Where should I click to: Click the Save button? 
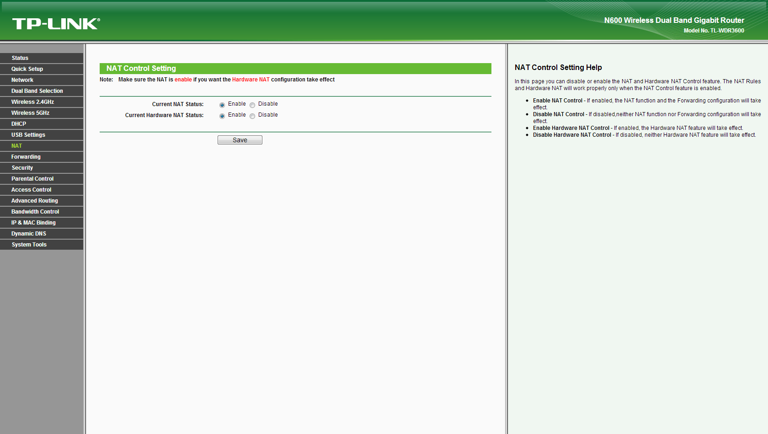point(240,140)
